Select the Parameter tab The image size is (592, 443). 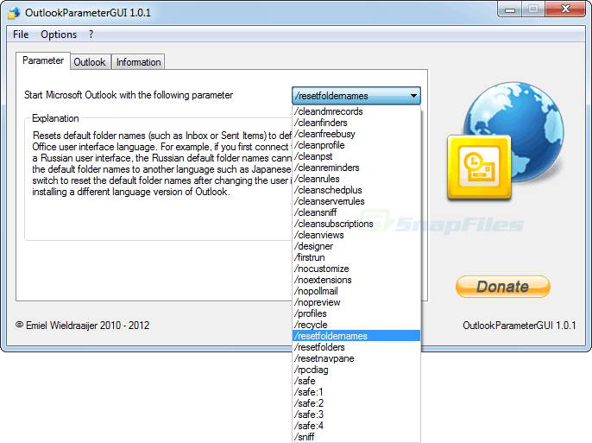(x=43, y=61)
